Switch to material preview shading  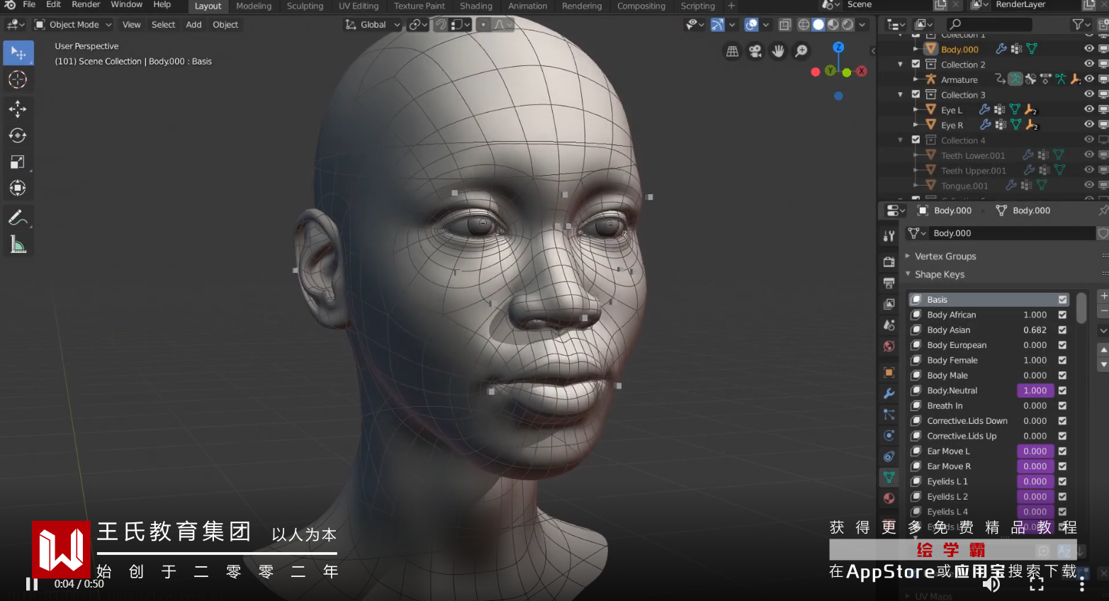pos(833,25)
